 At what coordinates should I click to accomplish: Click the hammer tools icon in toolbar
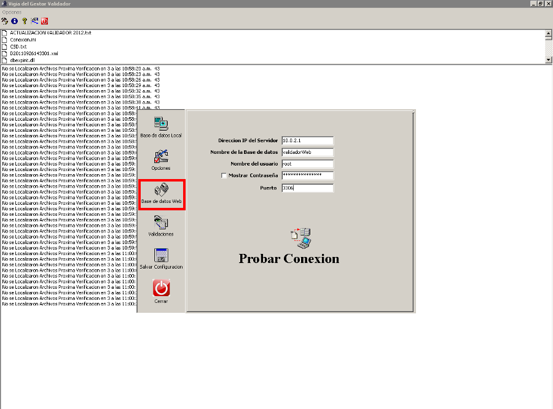tap(5, 21)
